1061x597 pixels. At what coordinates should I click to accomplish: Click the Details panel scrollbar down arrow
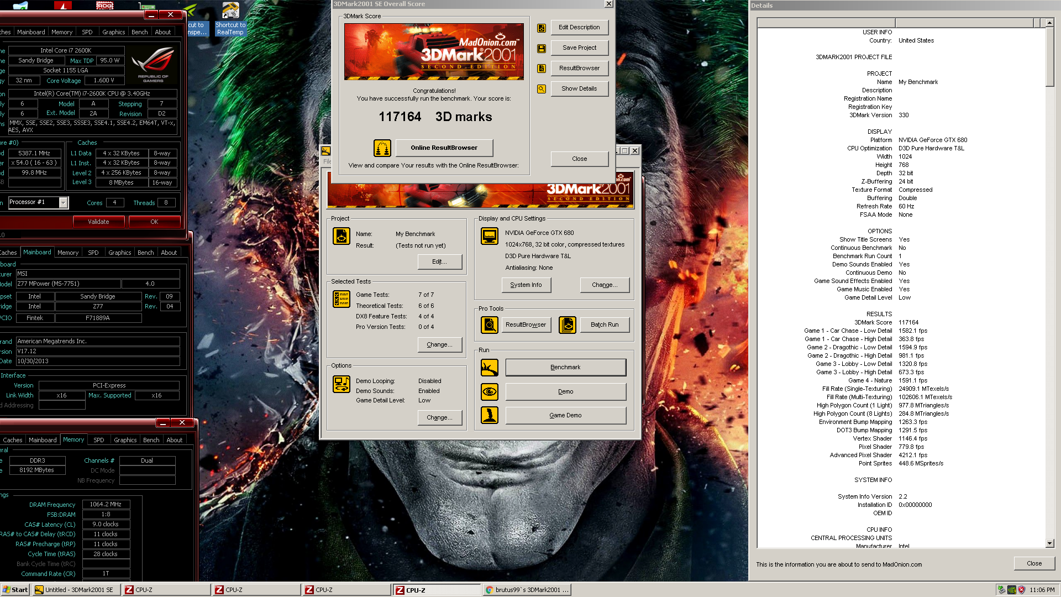1050,544
